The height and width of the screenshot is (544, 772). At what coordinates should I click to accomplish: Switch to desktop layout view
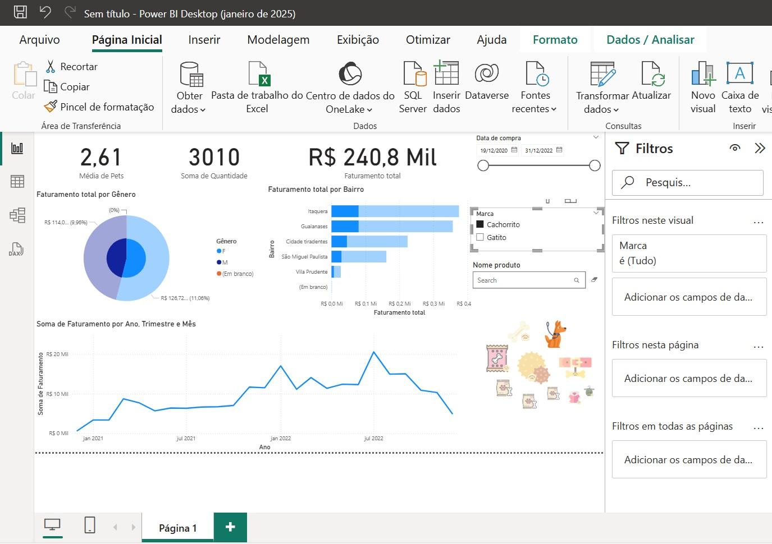pos(52,525)
